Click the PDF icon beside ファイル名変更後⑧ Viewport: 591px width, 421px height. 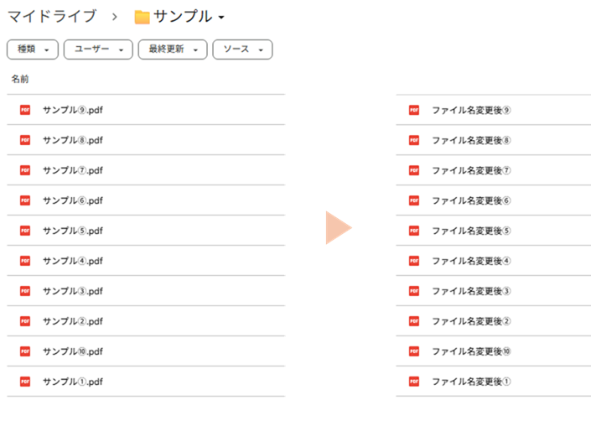tap(414, 140)
